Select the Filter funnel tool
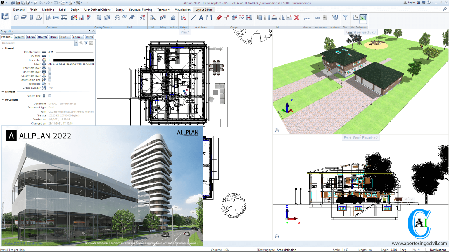Viewport: 449px width, 252px height. click(345, 17)
